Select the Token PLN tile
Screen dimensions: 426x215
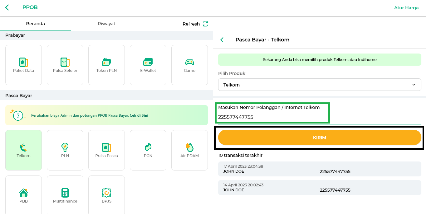(x=106, y=65)
